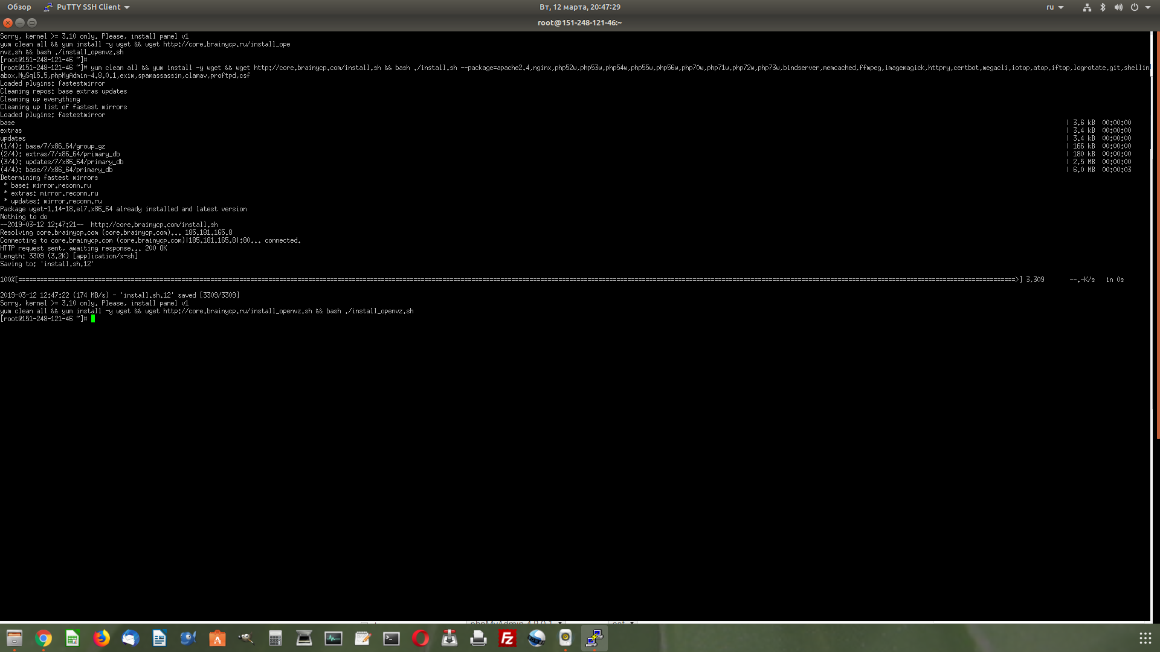1160x652 pixels.
Task: Open Ubuntu Software Center from dock
Action: (x=217, y=638)
